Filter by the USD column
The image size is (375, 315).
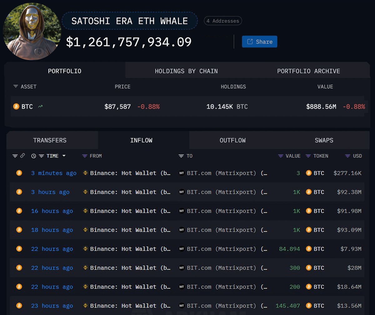tap(347, 156)
